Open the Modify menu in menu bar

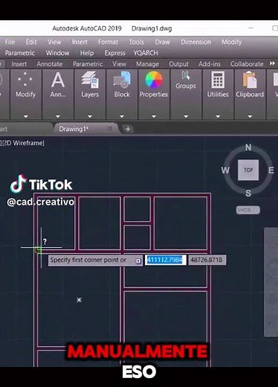(231, 42)
